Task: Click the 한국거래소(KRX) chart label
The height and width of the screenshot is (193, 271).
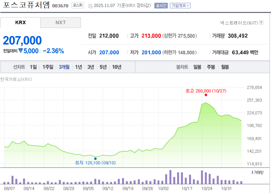Action: 16,80
